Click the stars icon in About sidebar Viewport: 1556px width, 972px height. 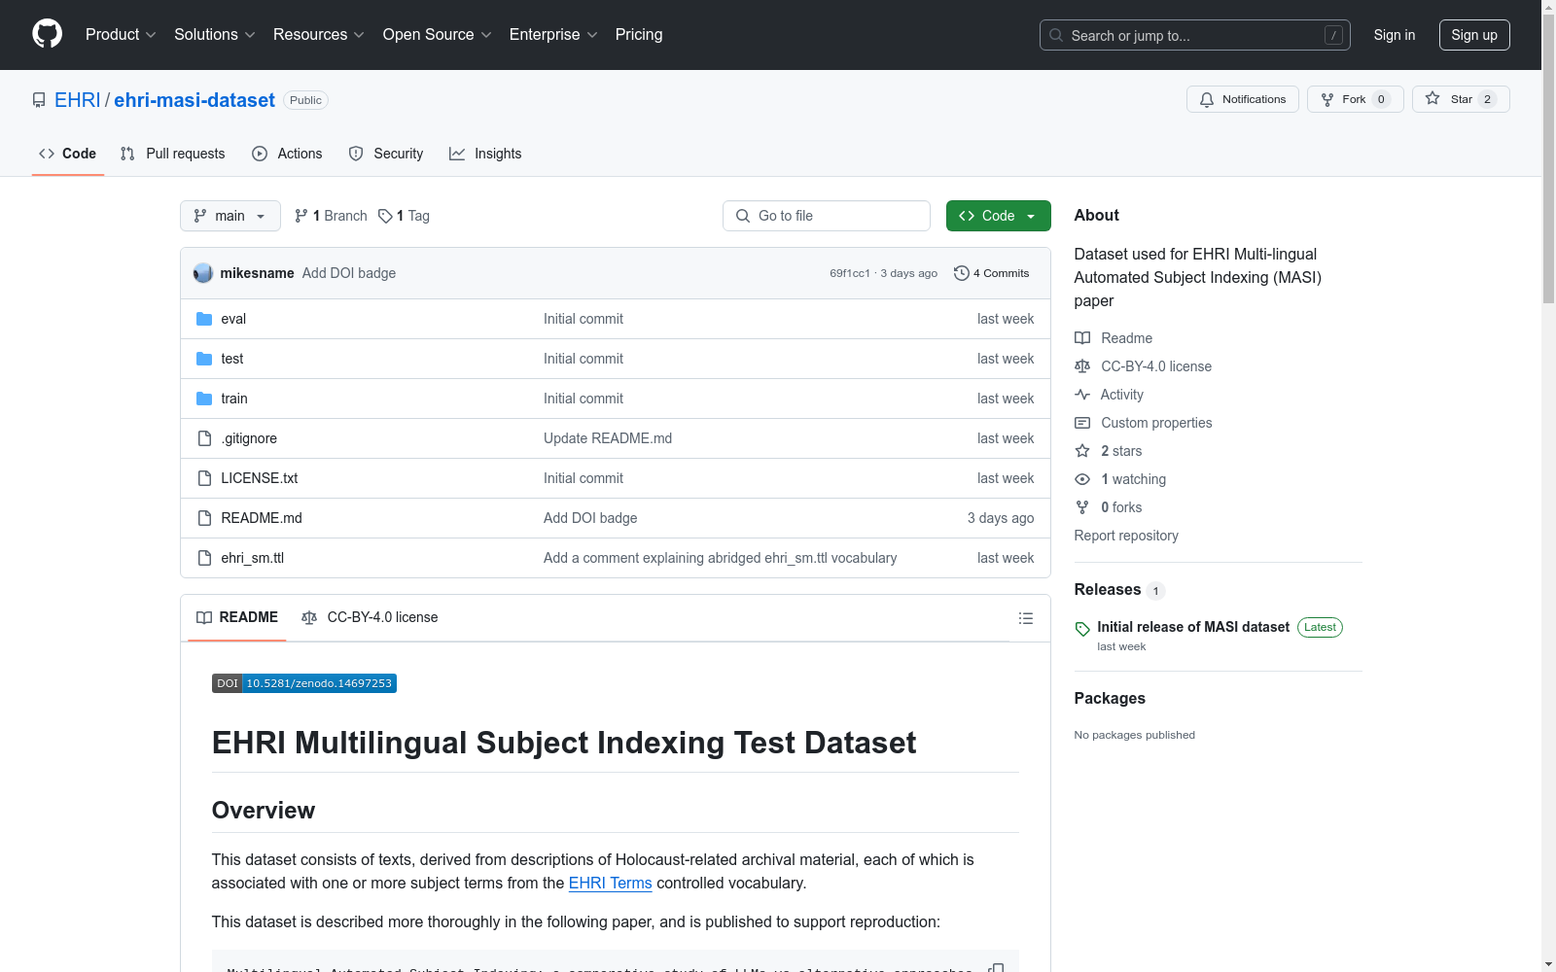click(1082, 451)
